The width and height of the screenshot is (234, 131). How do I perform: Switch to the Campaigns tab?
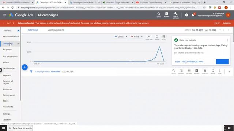33,30
